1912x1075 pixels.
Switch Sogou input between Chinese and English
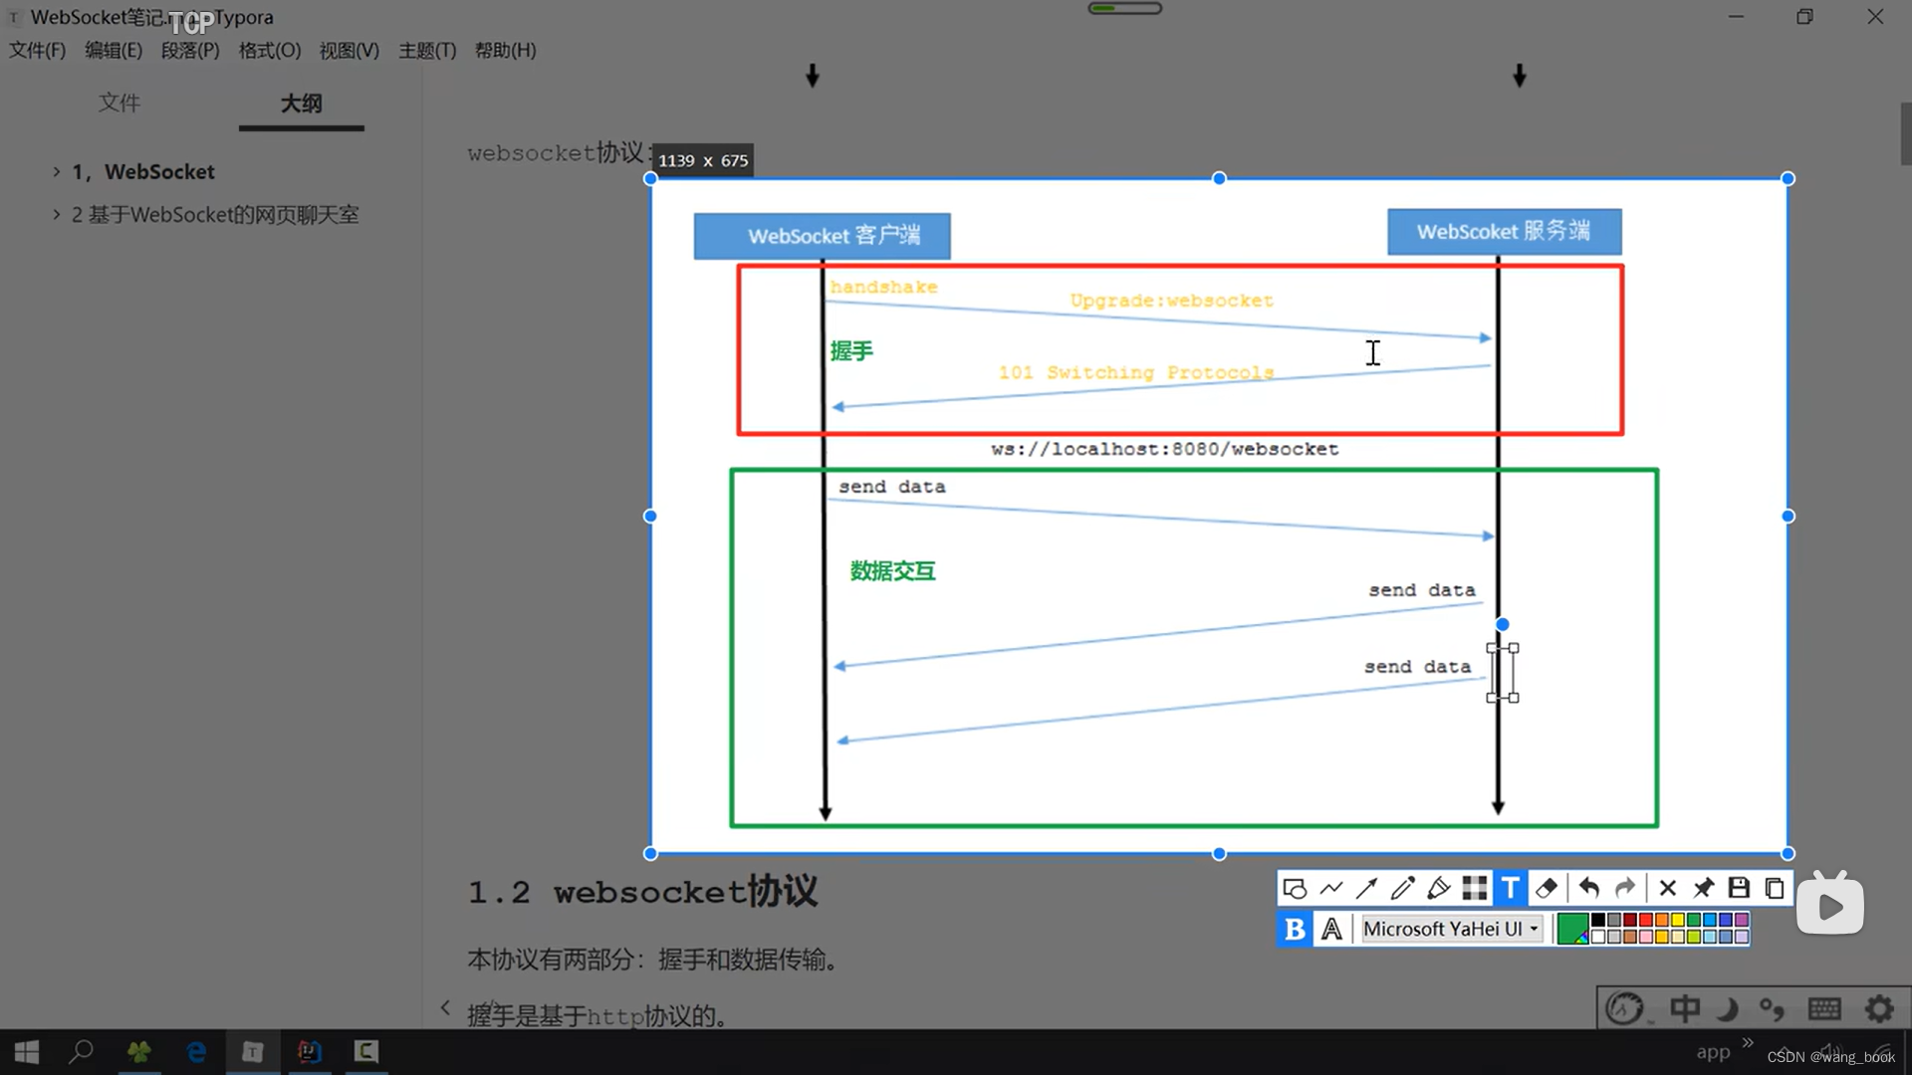pos(1685,1008)
